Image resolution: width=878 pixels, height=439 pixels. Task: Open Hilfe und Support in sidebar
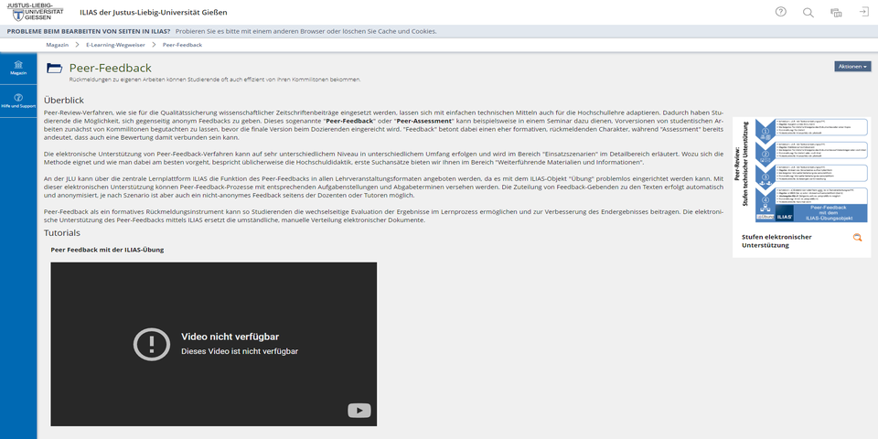(x=18, y=101)
